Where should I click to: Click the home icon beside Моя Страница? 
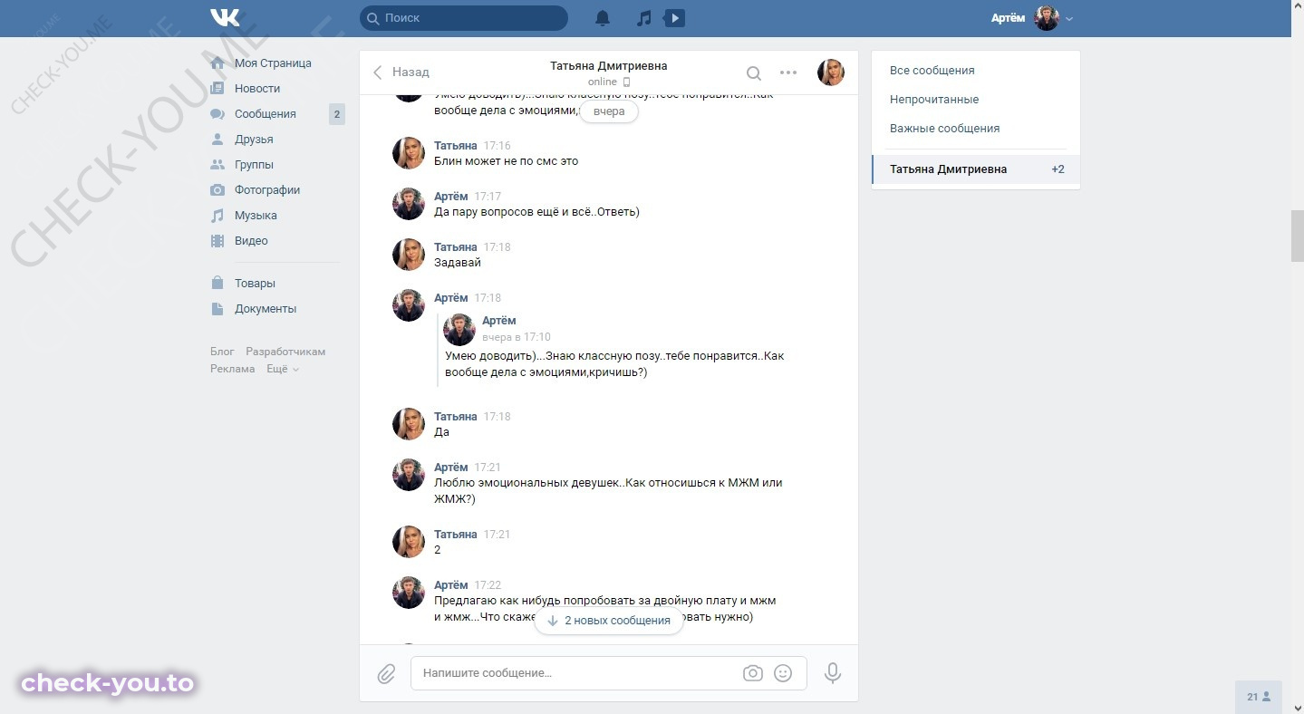click(217, 63)
